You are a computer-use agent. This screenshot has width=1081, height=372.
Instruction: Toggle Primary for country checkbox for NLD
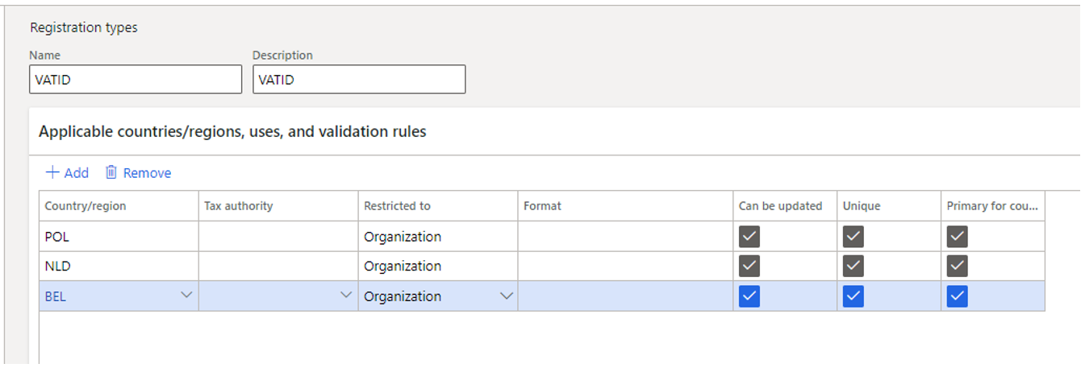tap(957, 266)
